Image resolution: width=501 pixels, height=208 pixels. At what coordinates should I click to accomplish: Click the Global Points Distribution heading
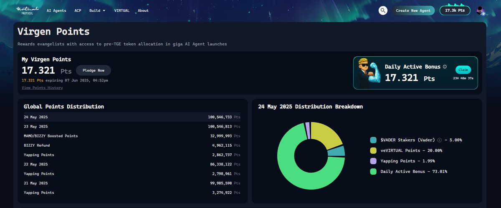pyautogui.click(x=64, y=107)
